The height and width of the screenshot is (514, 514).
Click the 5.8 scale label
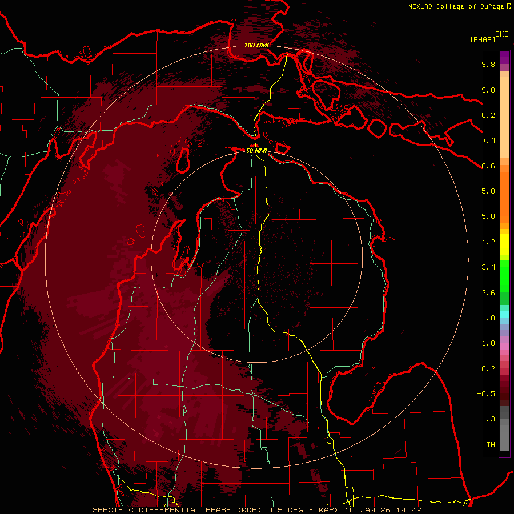[x=488, y=191]
